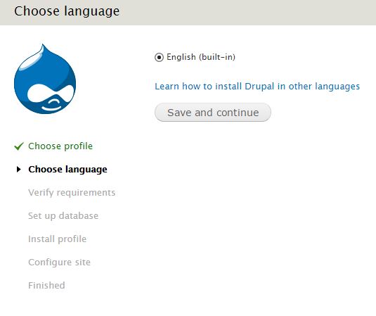Click "other languages" words in the link
Screen dimensions: 376x316
pos(324,86)
